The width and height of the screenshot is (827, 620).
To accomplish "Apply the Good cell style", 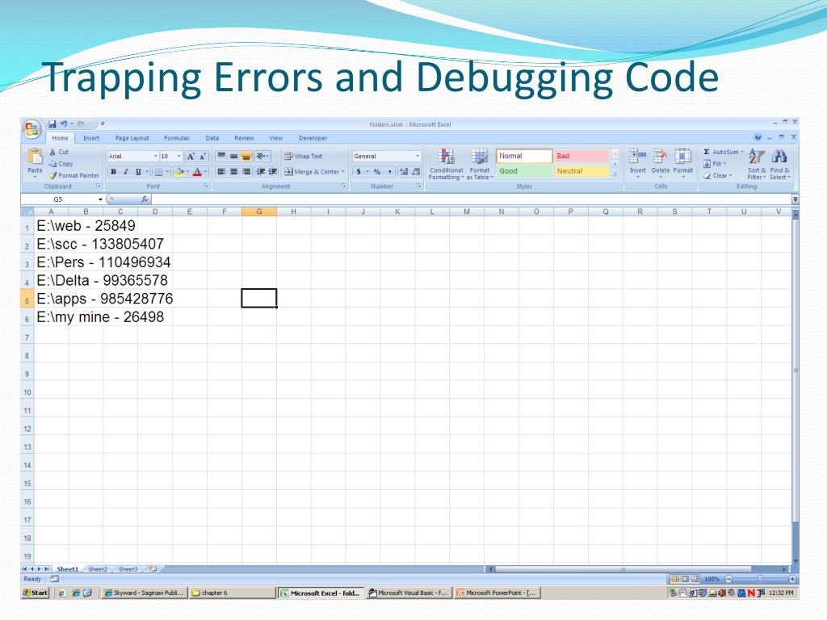I will 524,171.
